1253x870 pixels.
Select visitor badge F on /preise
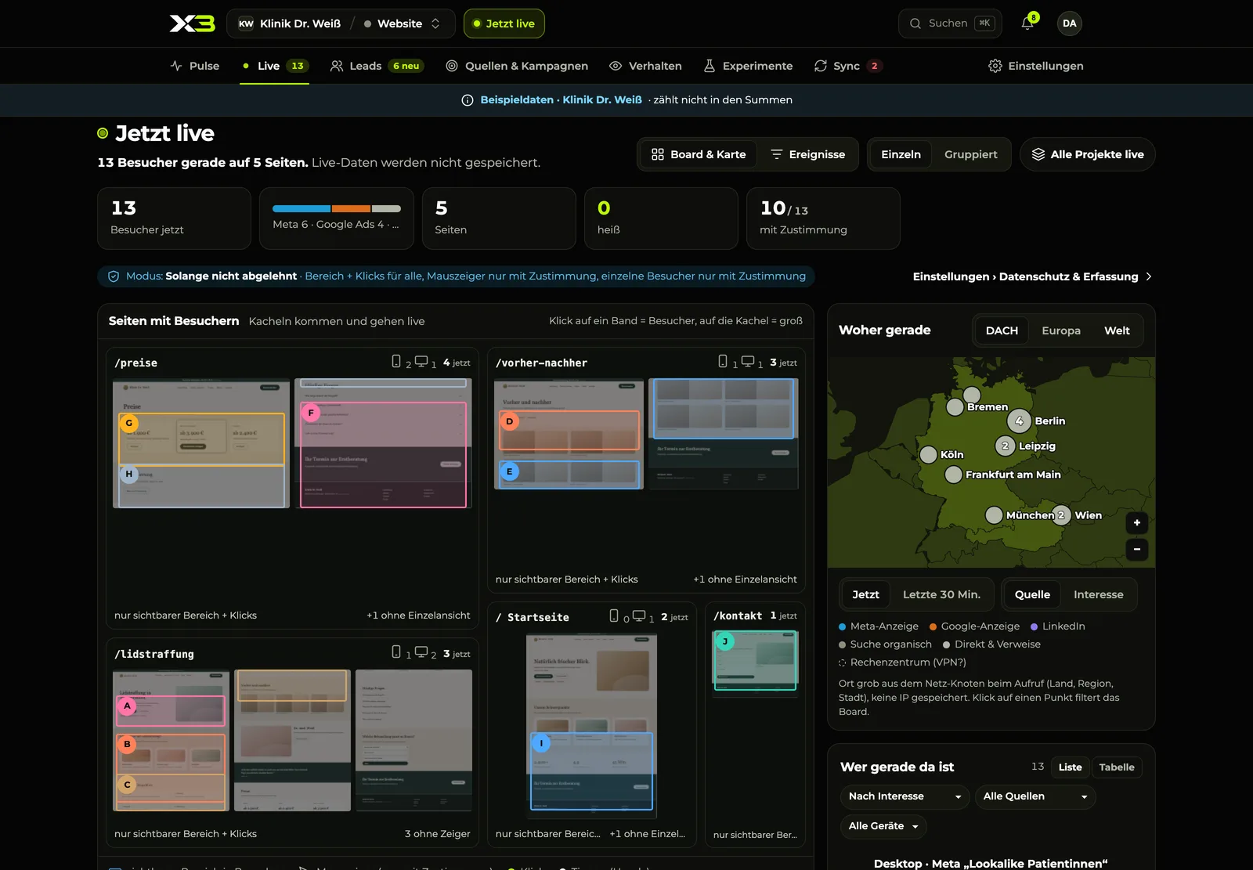311,413
